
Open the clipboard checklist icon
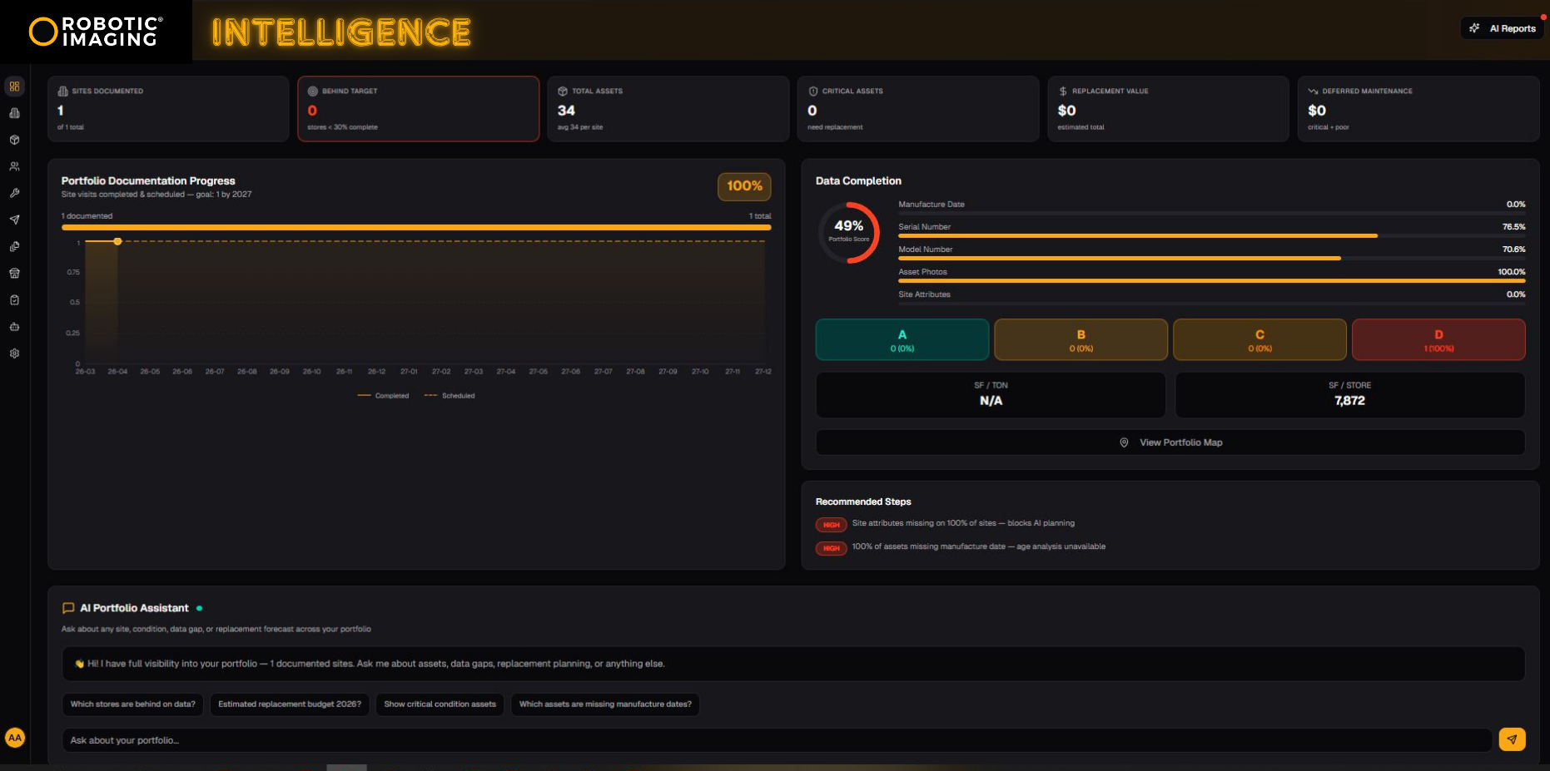(x=14, y=299)
